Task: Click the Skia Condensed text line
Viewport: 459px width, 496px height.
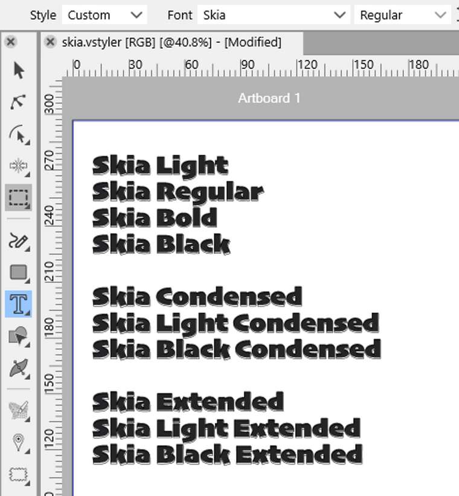Action: pos(197,297)
